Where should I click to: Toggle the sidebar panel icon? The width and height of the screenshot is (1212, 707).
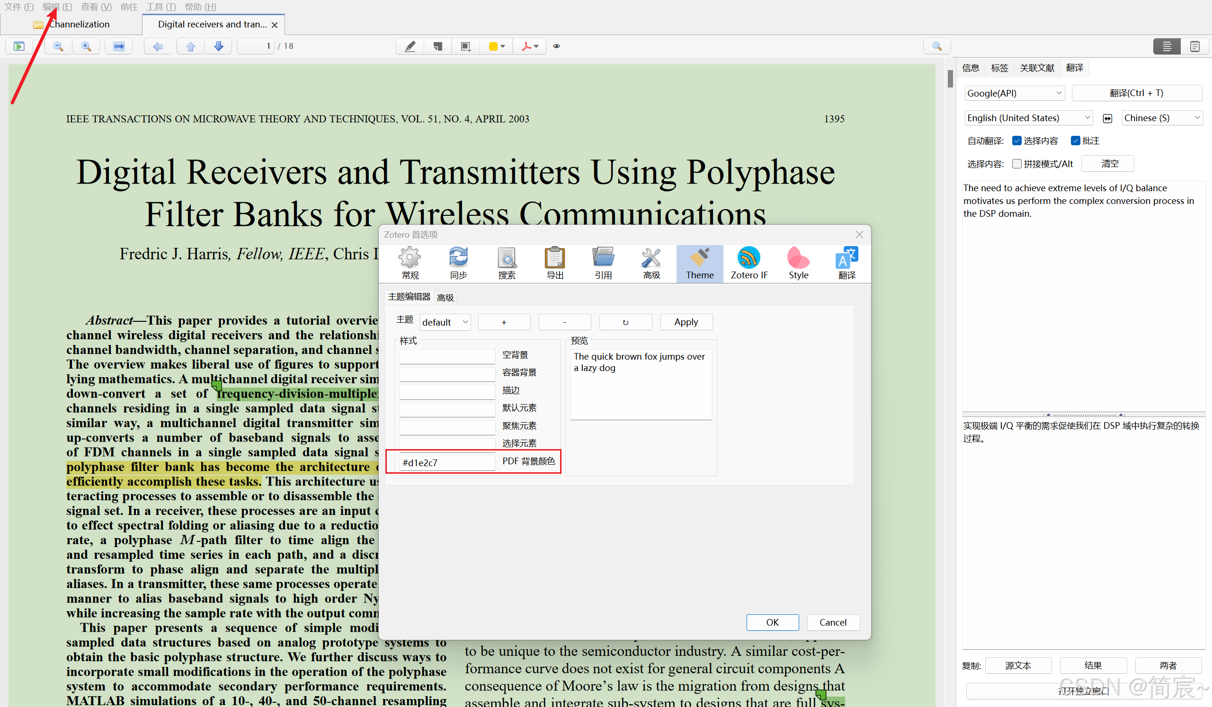[x=19, y=46]
